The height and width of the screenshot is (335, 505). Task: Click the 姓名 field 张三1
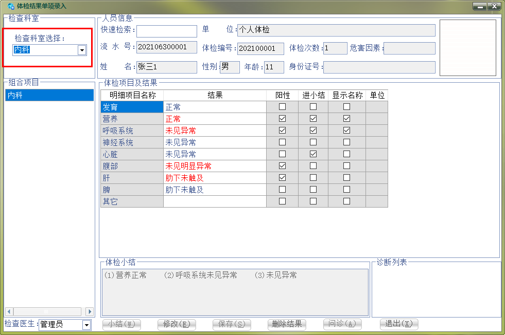point(167,67)
